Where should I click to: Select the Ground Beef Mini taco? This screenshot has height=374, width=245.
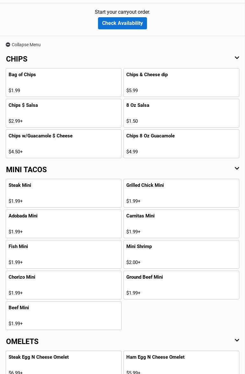pos(181,285)
